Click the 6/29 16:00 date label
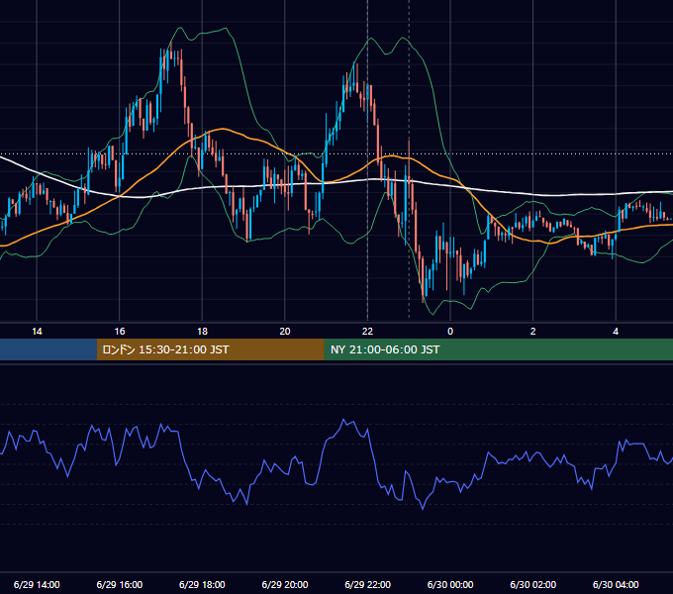673x594 pixels. pyautogui.click(x=120, y=584)
